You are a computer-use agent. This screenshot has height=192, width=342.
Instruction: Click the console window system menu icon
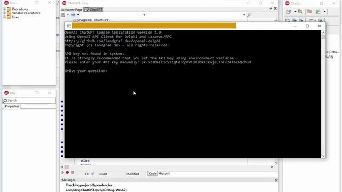point(68,26)
